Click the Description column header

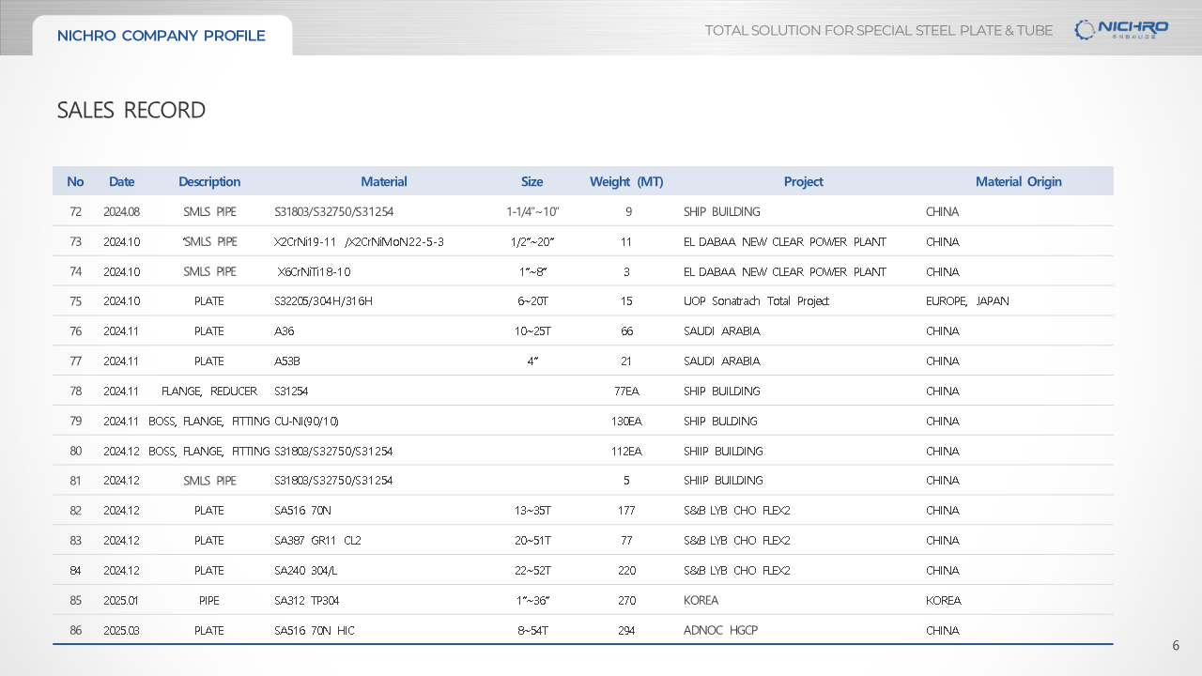(x=209, y=181)
